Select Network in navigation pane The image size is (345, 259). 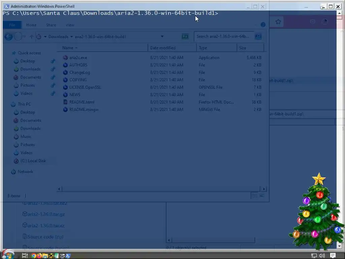pyautogui.click(x=26, y=172)
